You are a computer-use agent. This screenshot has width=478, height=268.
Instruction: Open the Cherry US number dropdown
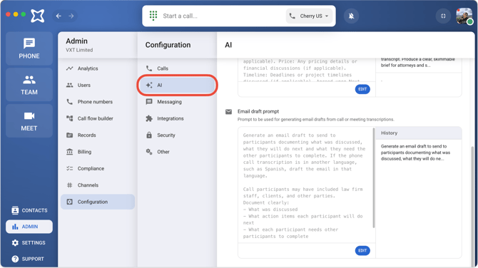(x=310, y=16)
